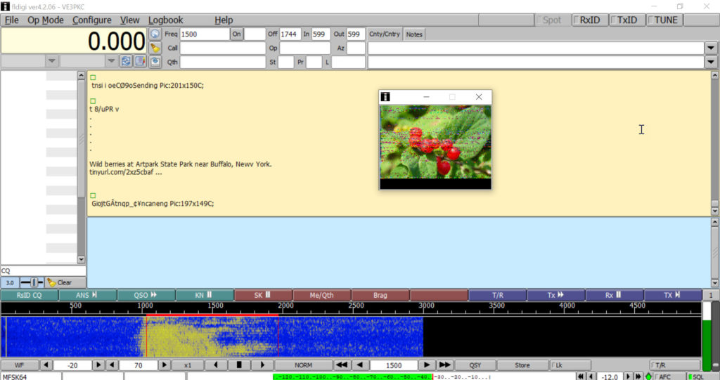Open the Op Mode menu
Image resolution: width=720 pixels, height=380 pixels.
(45, 20)
